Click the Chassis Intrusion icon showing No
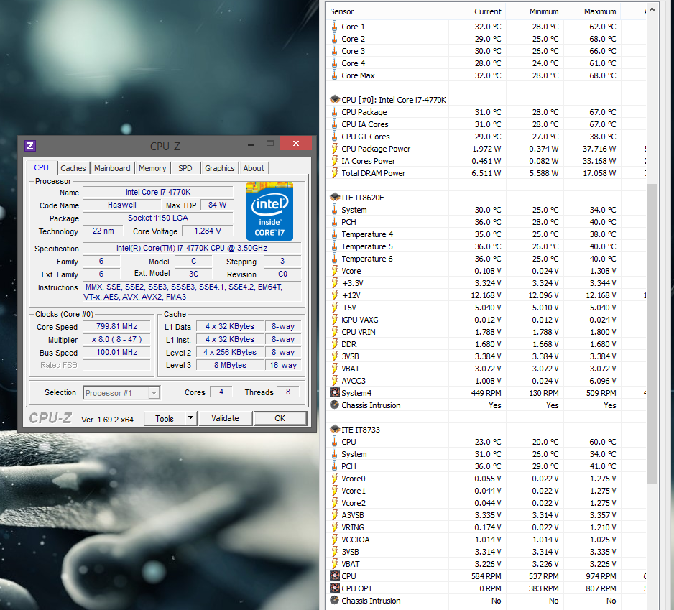The height and width of the screenshot is (610, 674). 334,601
